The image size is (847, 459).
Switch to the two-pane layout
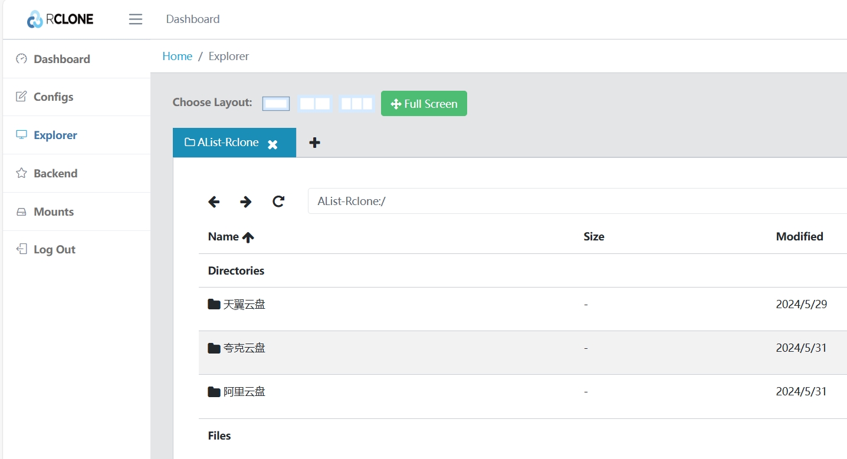pos(315,104)
